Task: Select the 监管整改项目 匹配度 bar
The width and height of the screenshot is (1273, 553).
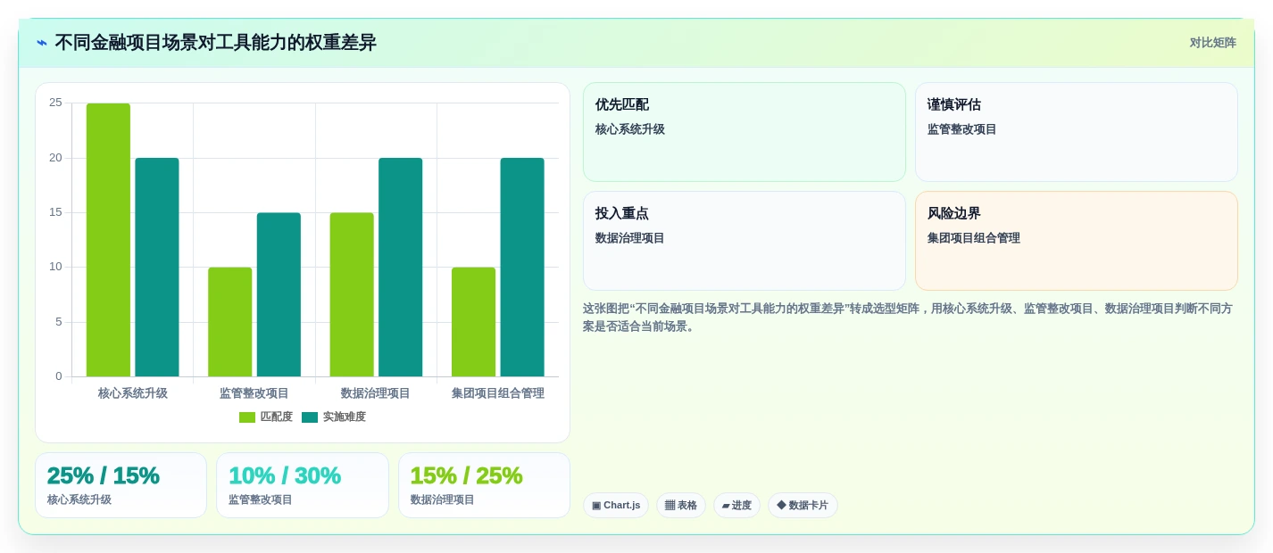Action: 230,322
